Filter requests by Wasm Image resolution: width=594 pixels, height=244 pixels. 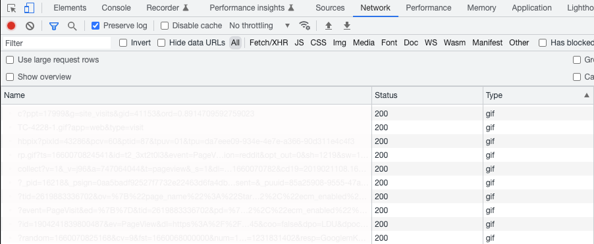click(454, 43)
